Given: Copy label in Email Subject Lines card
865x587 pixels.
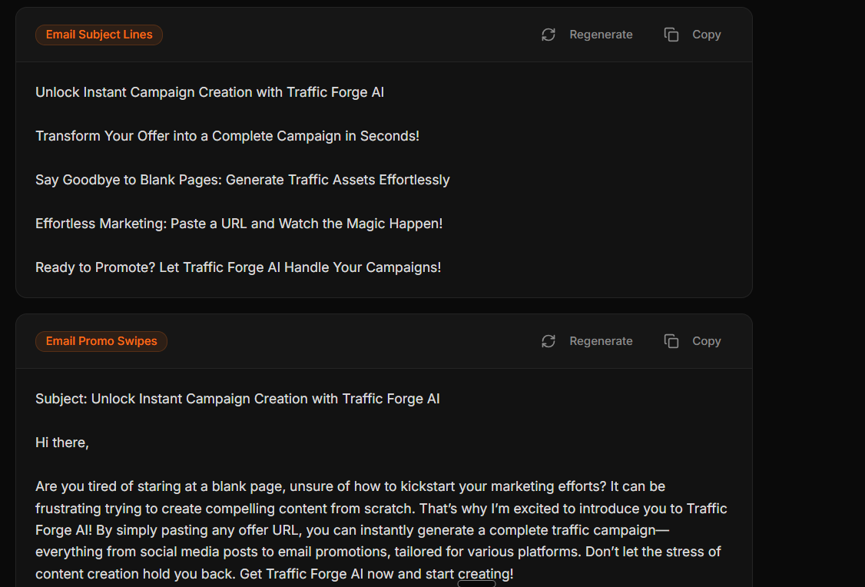Looking at the screenshot, I should [x=707, y=35].
